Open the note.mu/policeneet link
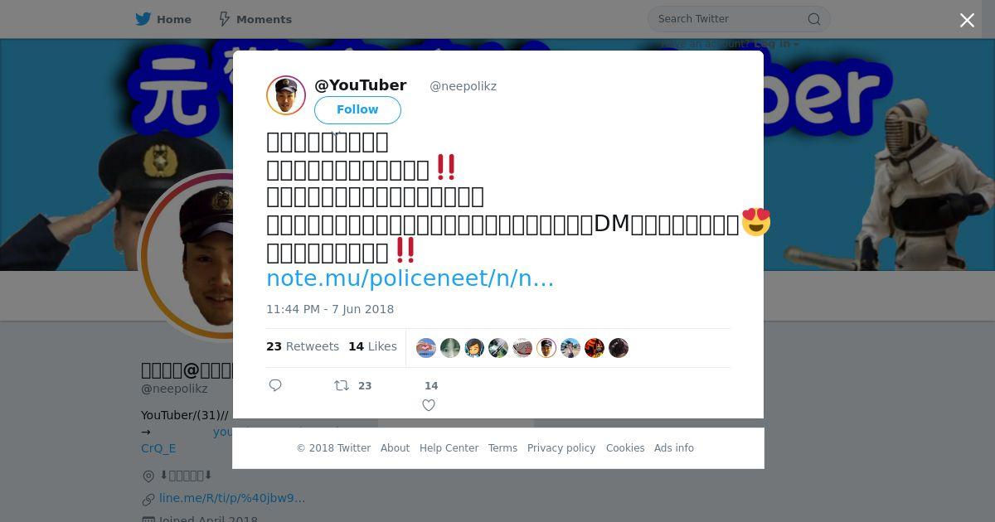 410,278
